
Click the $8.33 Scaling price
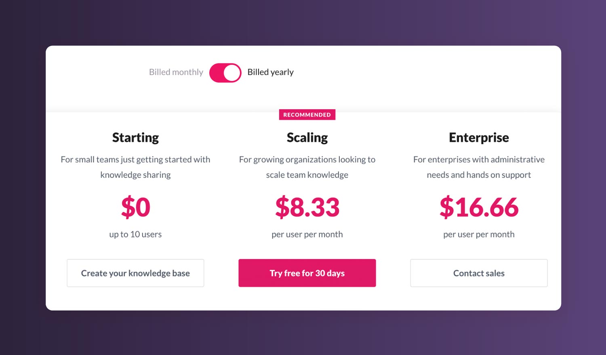(x=307, y=207)
